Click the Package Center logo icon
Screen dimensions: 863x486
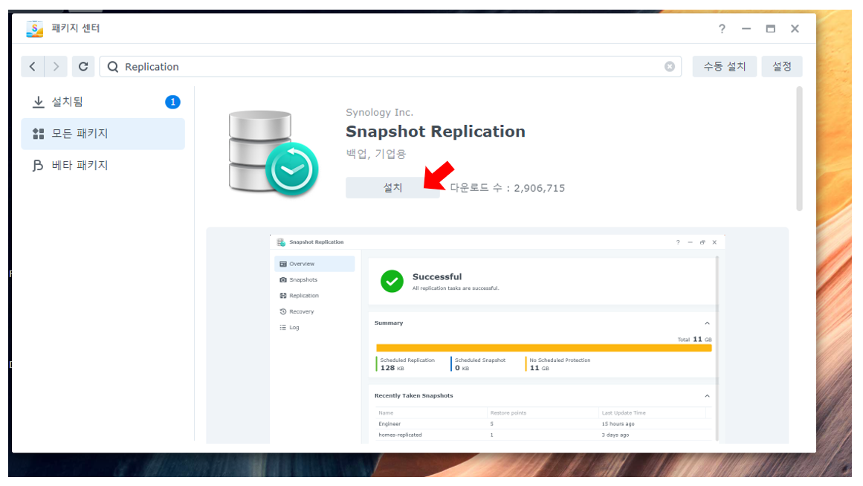34,29
